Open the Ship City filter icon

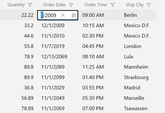pyautogui.click(x=149, y=5)
